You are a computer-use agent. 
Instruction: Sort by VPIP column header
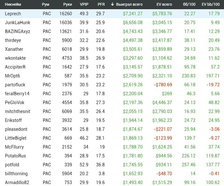[84, 4]
